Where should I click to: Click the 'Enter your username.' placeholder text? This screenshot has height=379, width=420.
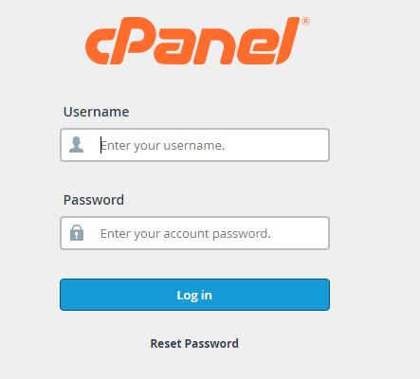tap(162, 146)
